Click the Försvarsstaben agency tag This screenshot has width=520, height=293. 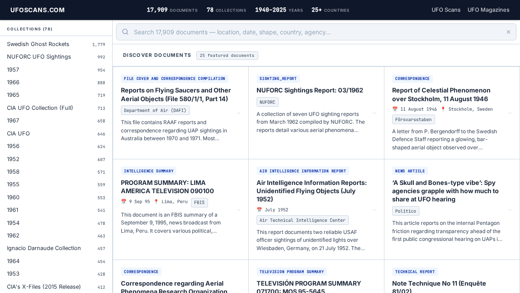413,119
